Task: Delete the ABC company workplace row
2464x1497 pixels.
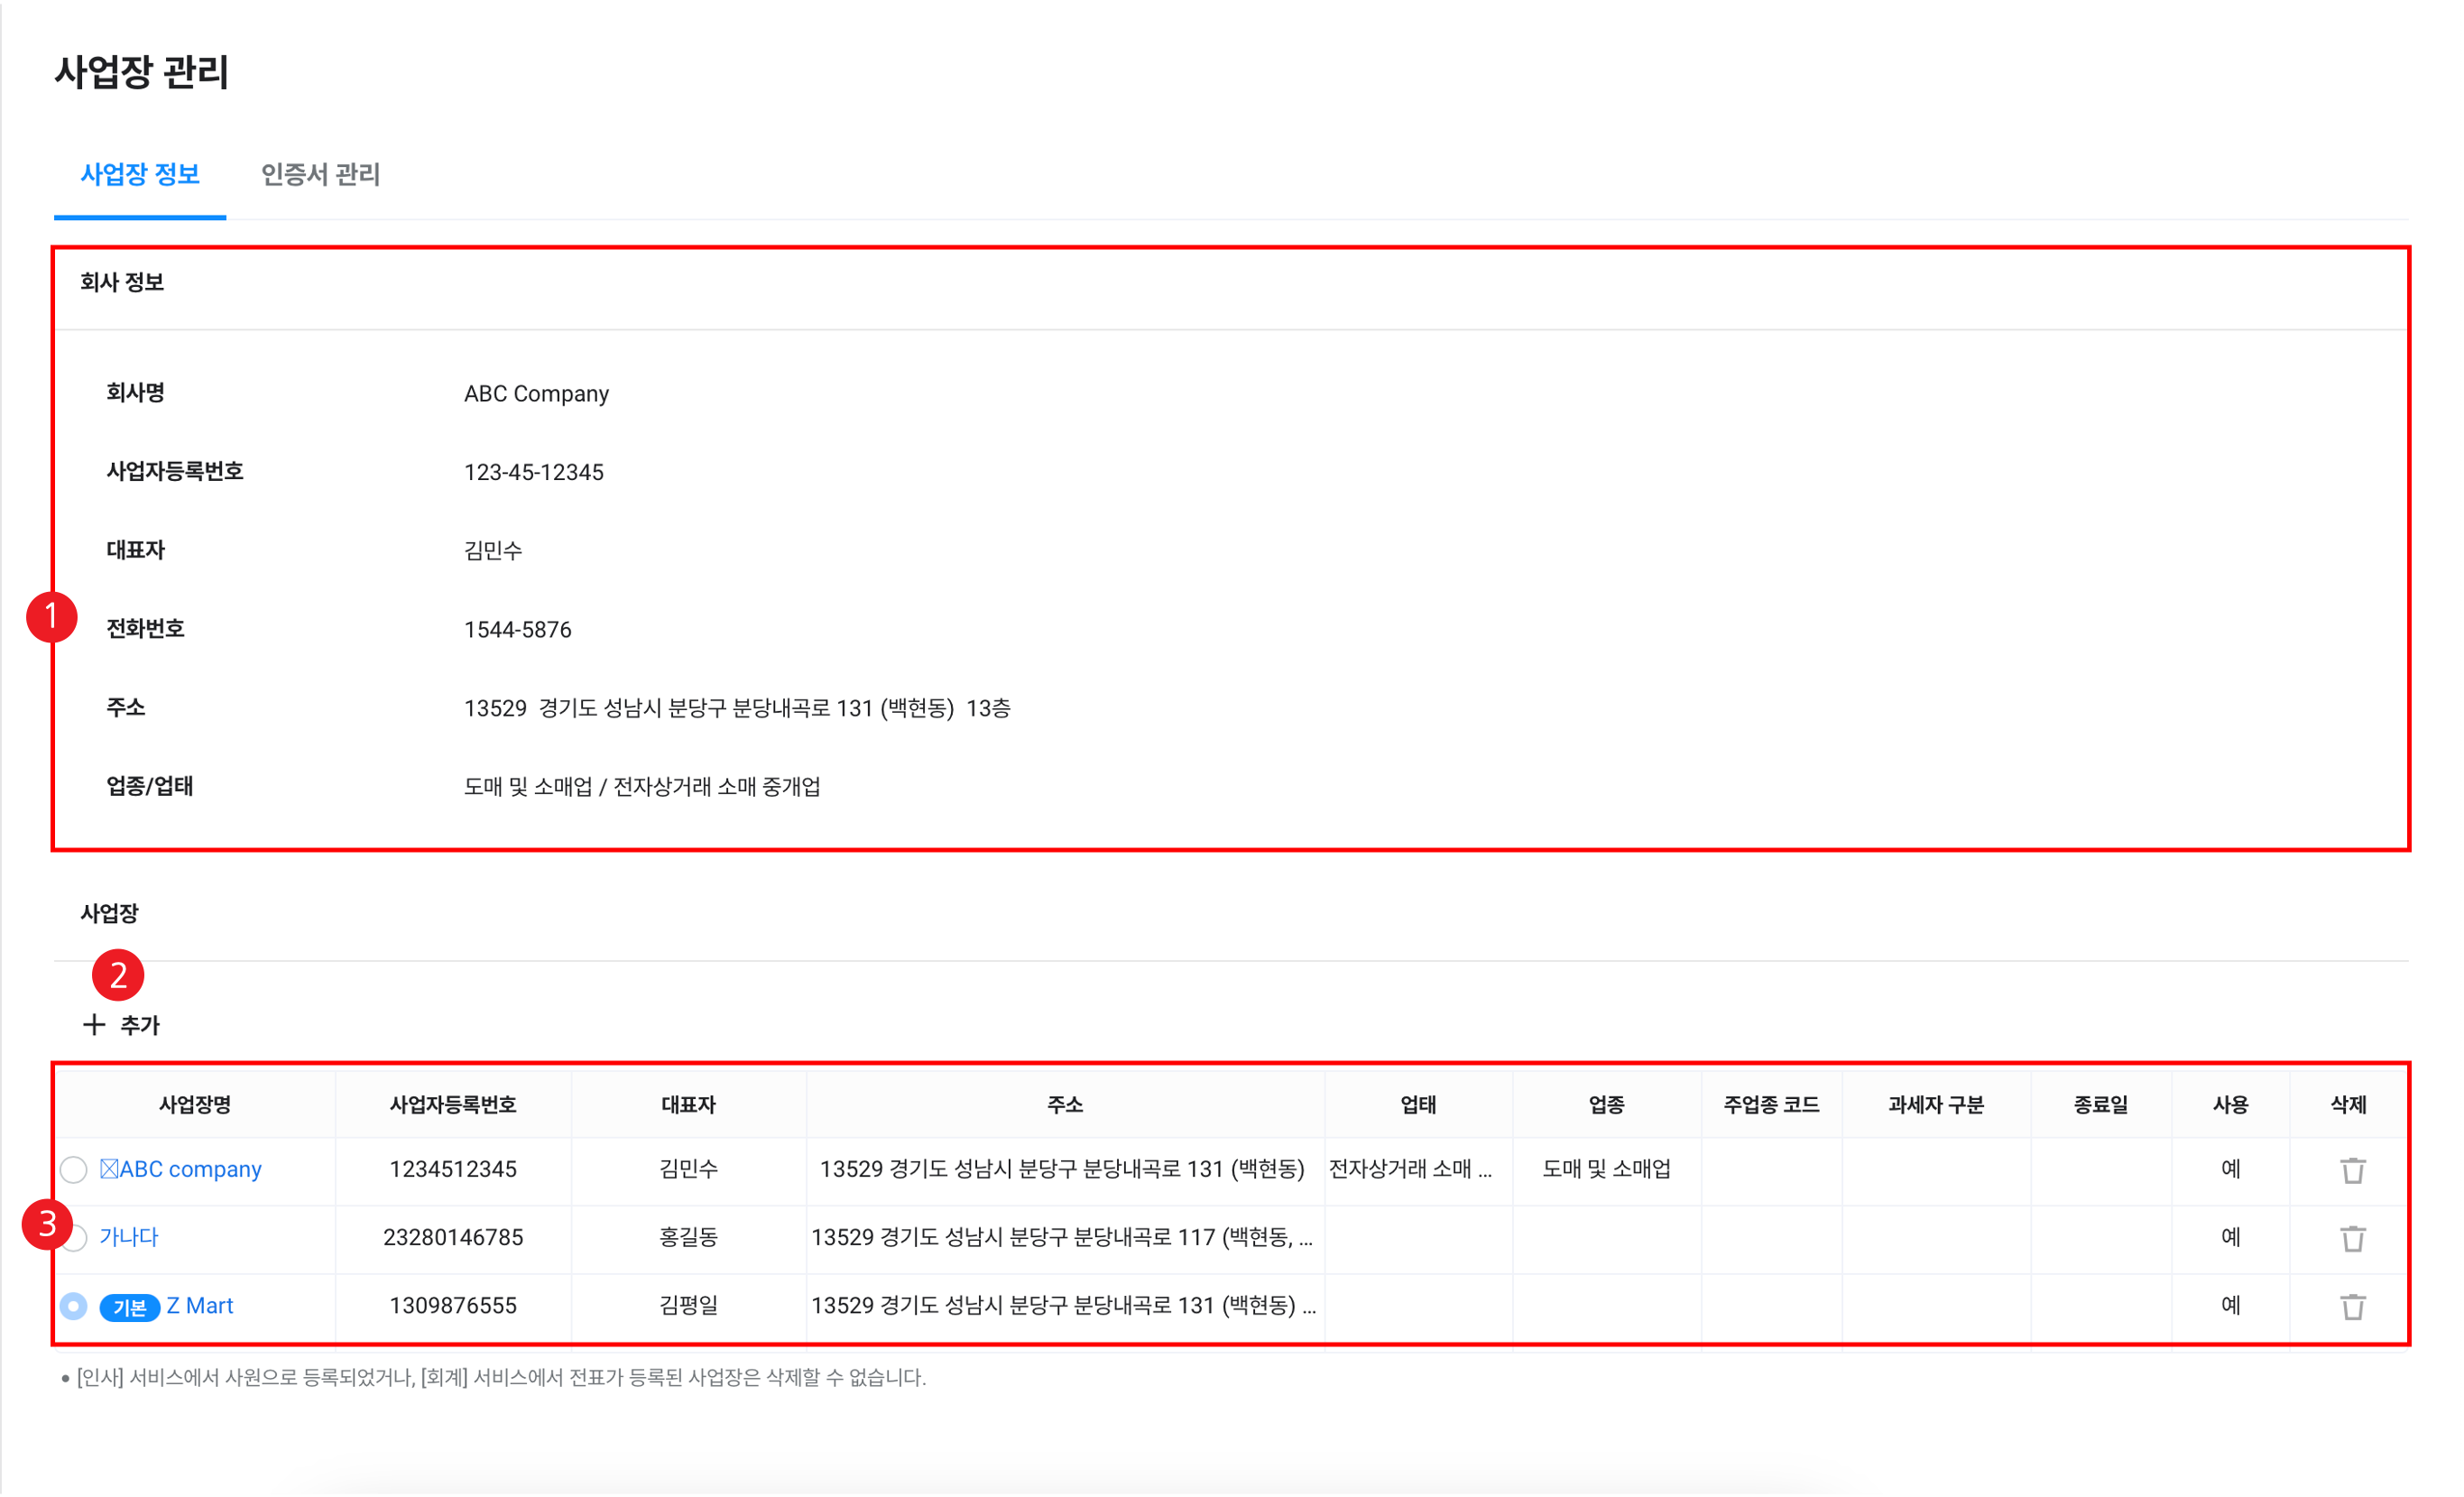Action: pos(2352,1169)
